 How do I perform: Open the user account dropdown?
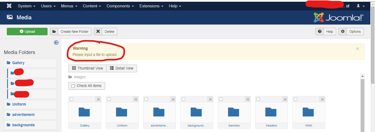pos(360,6)
